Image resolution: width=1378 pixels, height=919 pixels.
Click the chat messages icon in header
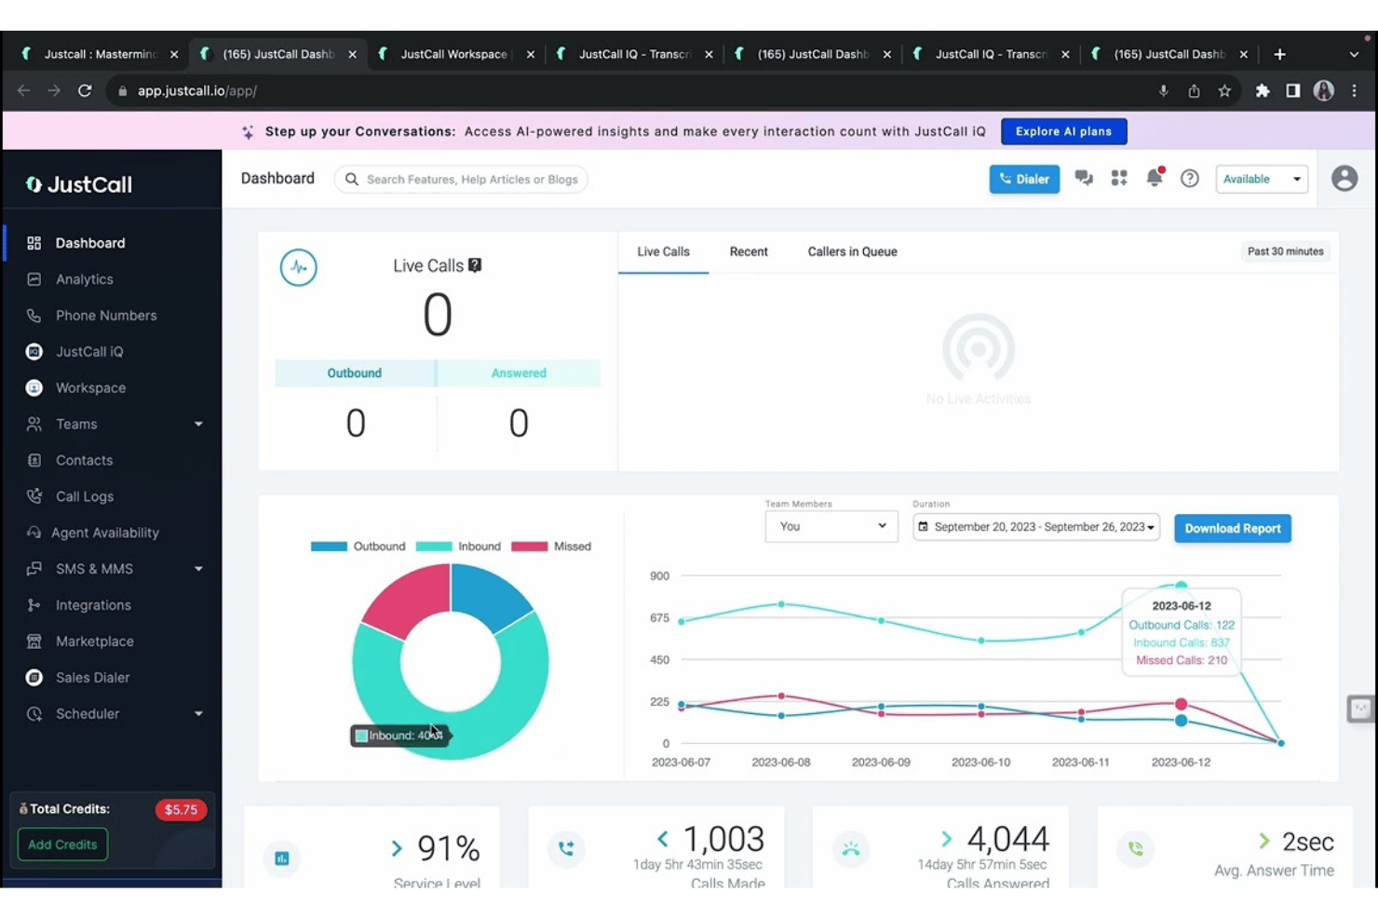click(1084, 178)
